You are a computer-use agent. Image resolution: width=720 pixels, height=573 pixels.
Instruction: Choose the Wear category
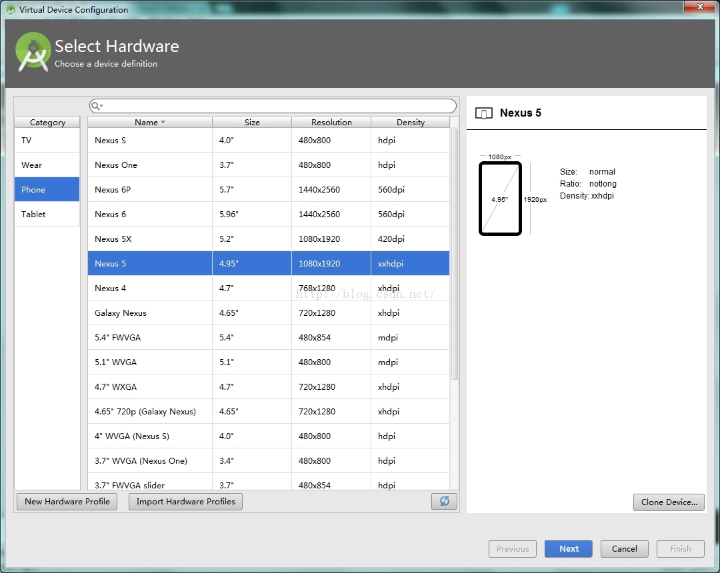(47, 165)
